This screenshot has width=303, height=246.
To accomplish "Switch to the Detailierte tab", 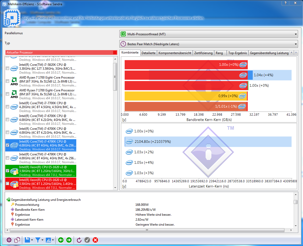I will click(x=148, y=53).
